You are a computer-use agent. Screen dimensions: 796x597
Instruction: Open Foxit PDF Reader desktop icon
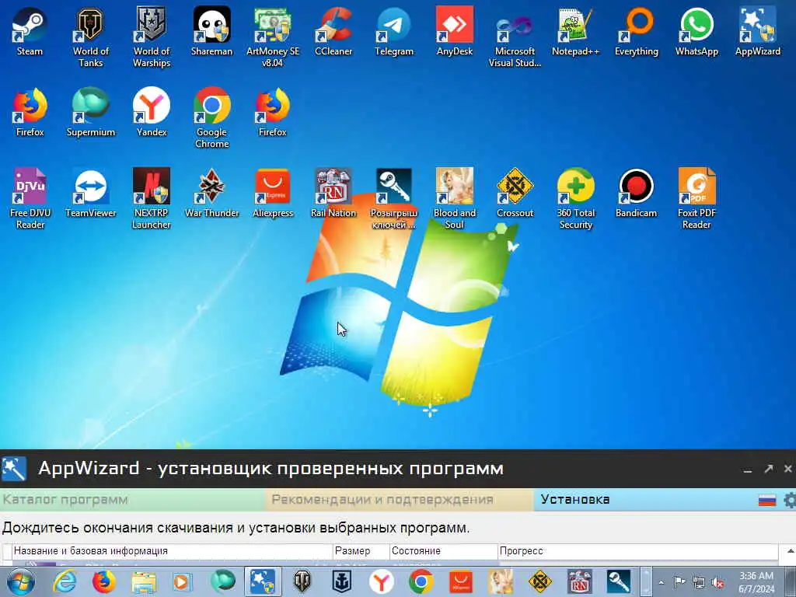(x=696, y=198)
